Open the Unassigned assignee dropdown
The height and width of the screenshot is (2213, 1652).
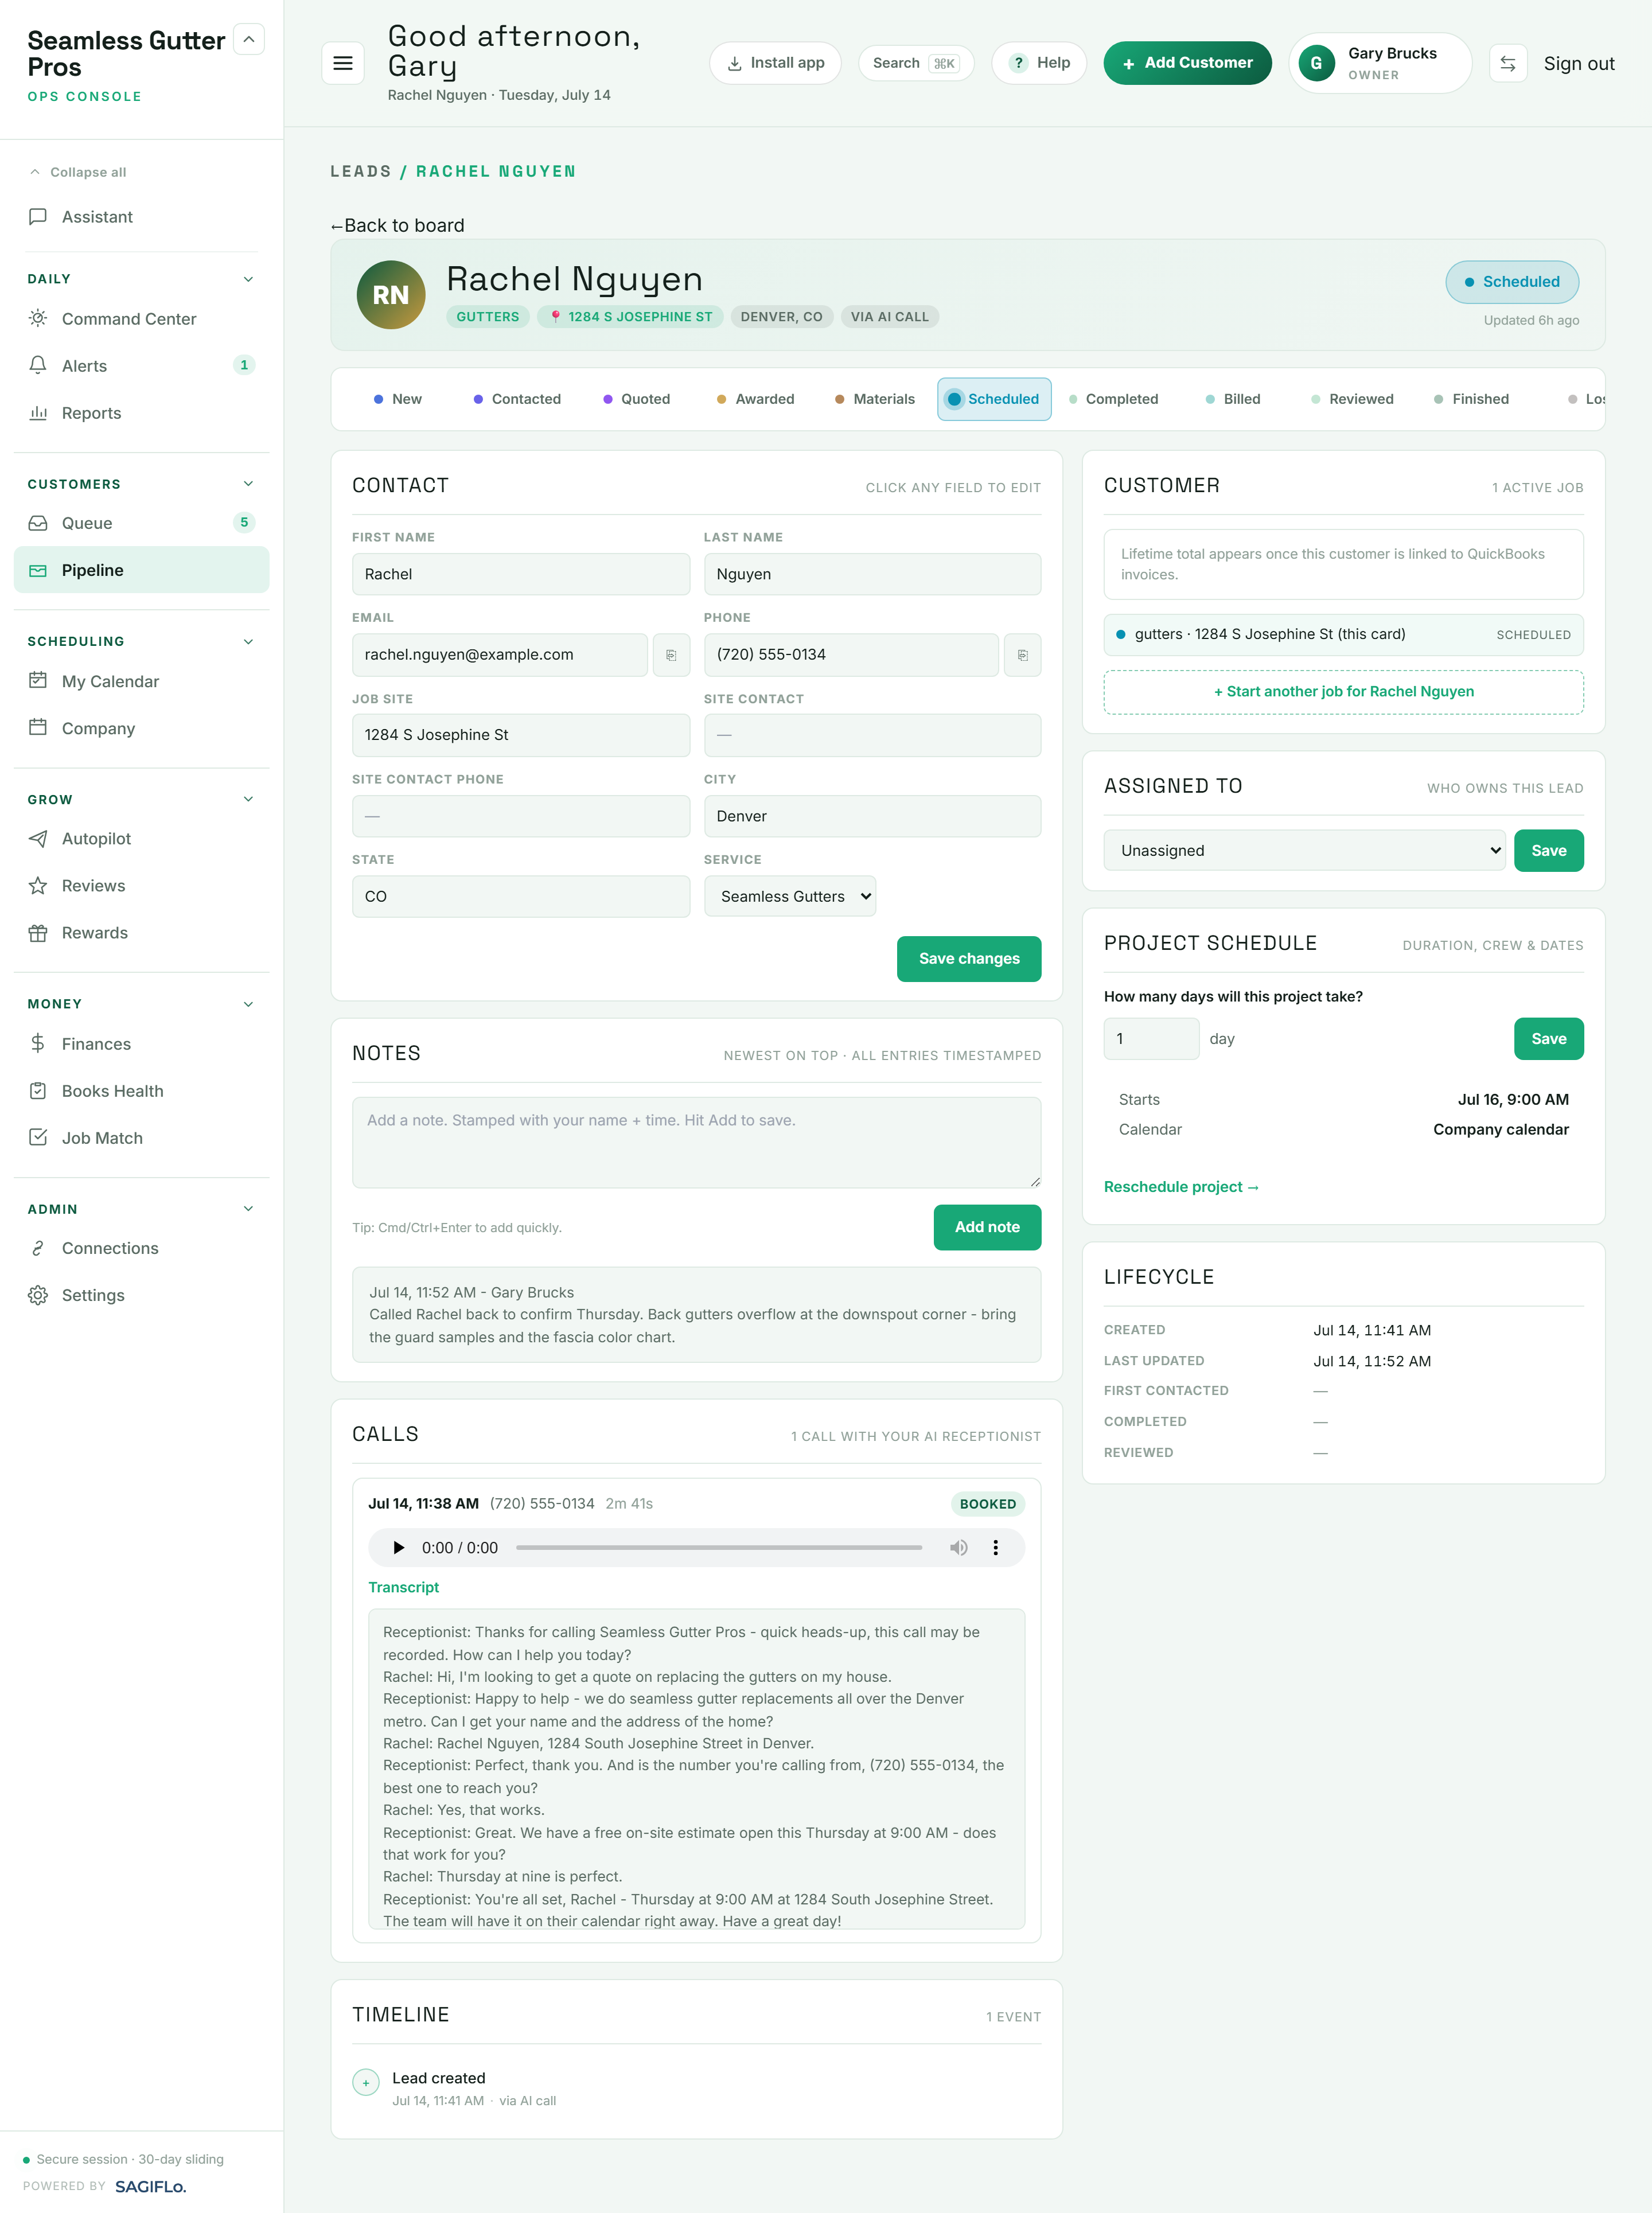[x=1304, y=850]
